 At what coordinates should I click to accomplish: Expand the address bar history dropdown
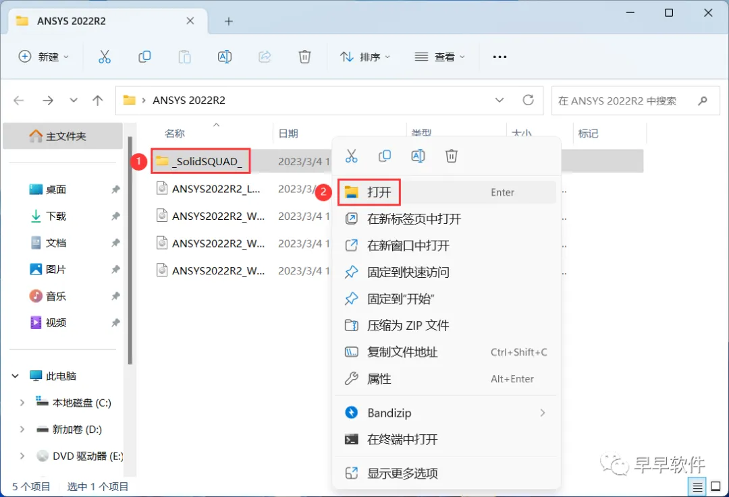click(500, 100)
